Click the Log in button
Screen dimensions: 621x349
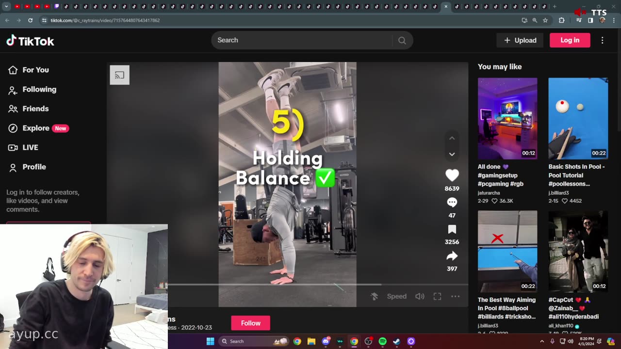(570, 40)
